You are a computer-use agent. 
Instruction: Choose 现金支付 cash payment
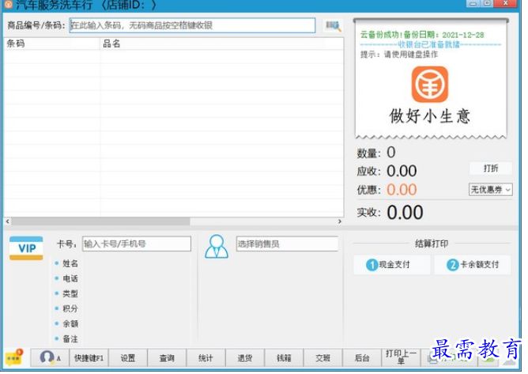(x=391, y=265)
